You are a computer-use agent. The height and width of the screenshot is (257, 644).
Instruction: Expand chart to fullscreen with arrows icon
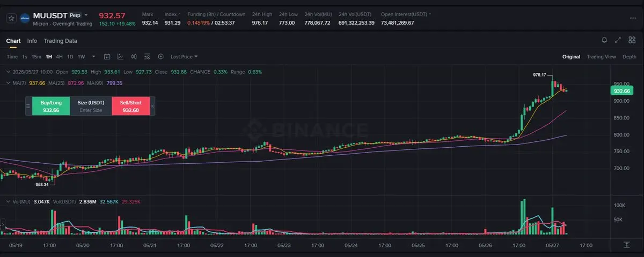618,40
